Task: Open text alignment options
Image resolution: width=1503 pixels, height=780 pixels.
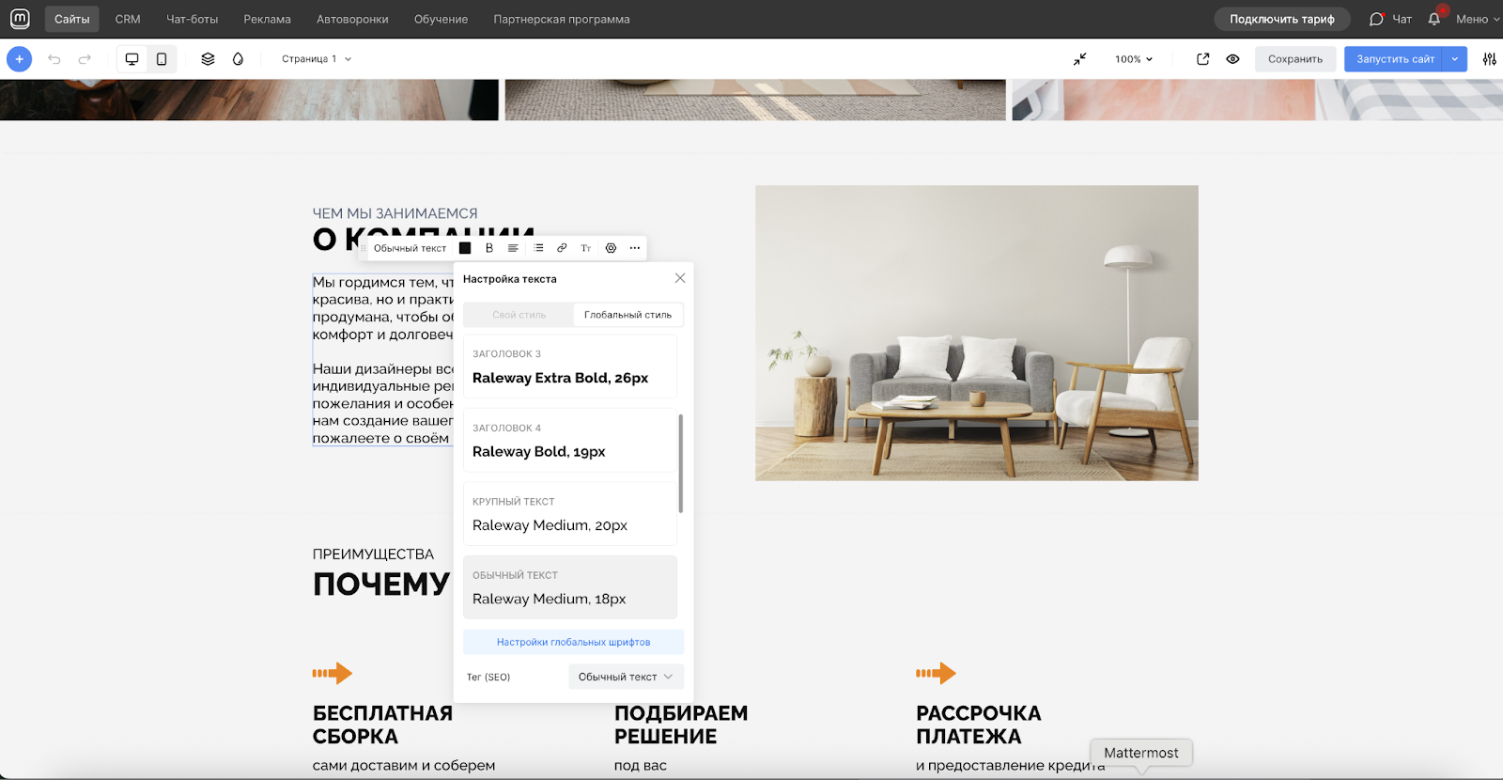Action: [x=513, y=248]
